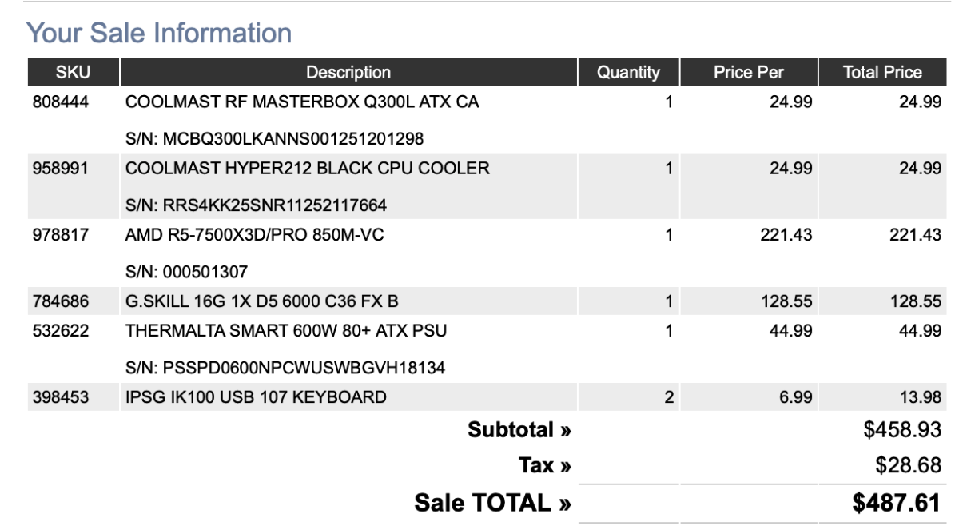This screenshot has width=959, height=526.
Task: Click the Sale TOTAL label
Action: (x=493, y=503)
